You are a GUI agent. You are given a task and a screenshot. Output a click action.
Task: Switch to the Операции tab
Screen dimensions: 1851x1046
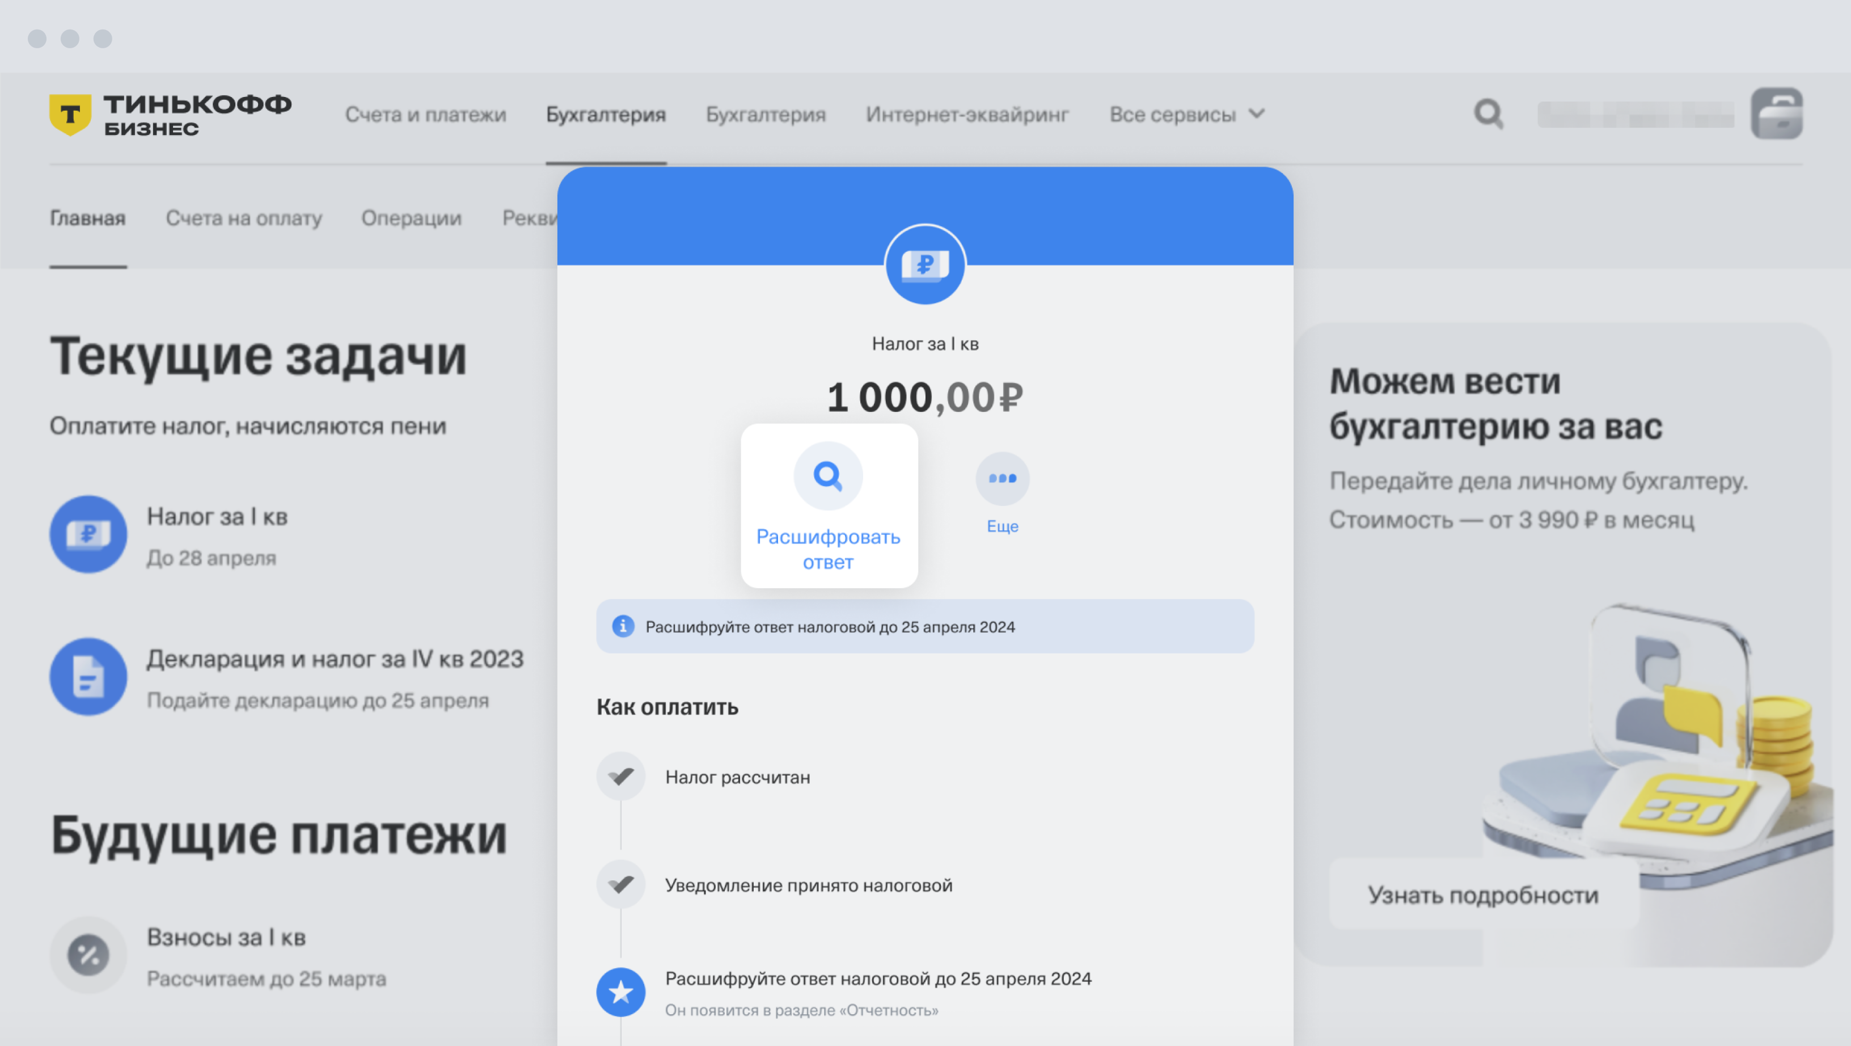pos(411,218)
